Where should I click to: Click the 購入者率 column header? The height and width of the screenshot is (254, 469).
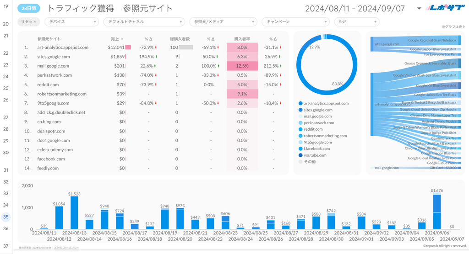[x=242, y=39]
